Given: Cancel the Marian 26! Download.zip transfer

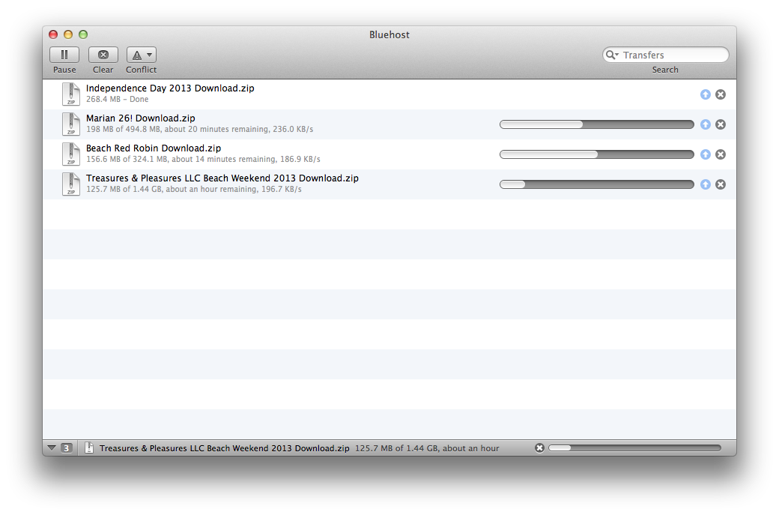Looking at the screenshot, I should [721, 124].
